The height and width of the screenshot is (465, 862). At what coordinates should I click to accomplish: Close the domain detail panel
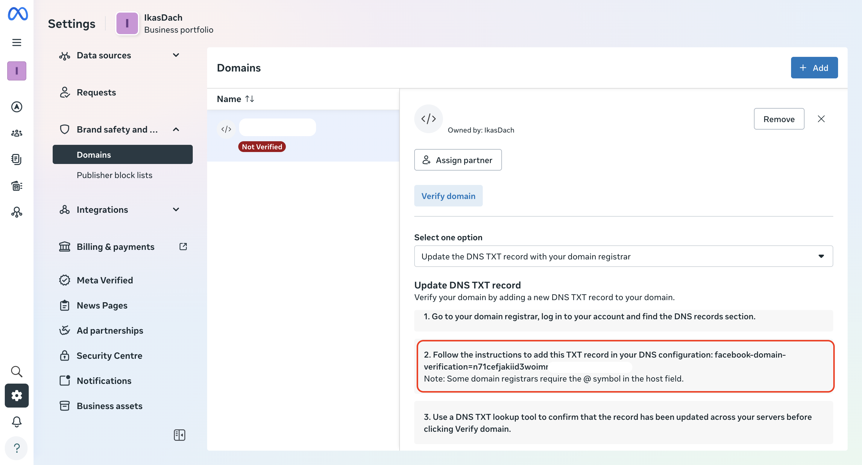(x=821, y=119)
